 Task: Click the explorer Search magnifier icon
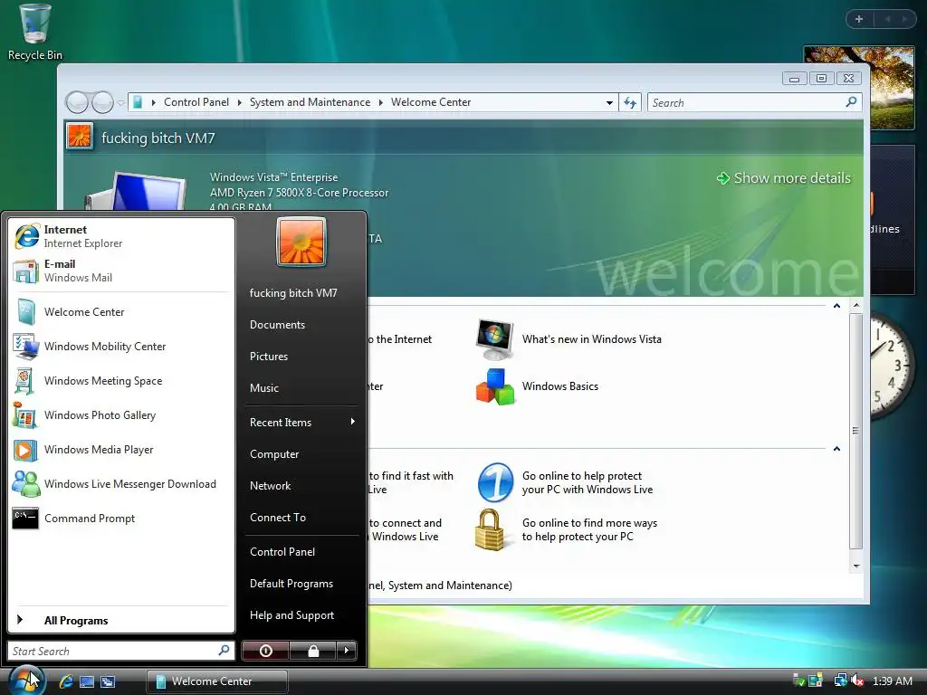tap(851, 102)
